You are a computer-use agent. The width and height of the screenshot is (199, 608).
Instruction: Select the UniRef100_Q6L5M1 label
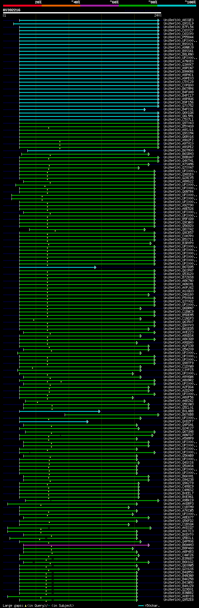click(x=178, y=116)
